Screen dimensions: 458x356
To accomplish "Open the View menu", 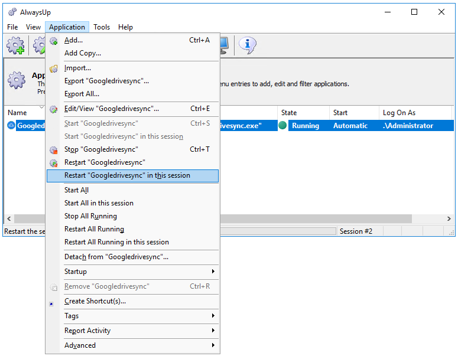I will pos(33,27).
